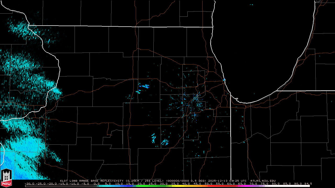
Task: Click the -30.0 scale label
Action: tap(29, 184)
